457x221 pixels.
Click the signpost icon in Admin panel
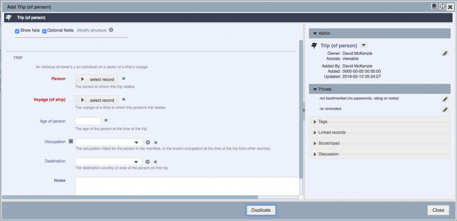314,45
